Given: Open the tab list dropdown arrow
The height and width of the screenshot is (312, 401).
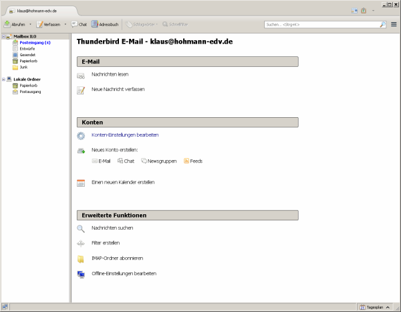Looking at the screenshot, I should tap(373, 11).
